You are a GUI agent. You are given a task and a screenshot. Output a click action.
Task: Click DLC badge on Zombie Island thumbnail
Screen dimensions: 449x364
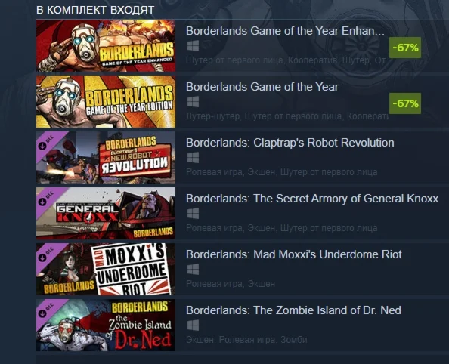click(x=47, y=310)
